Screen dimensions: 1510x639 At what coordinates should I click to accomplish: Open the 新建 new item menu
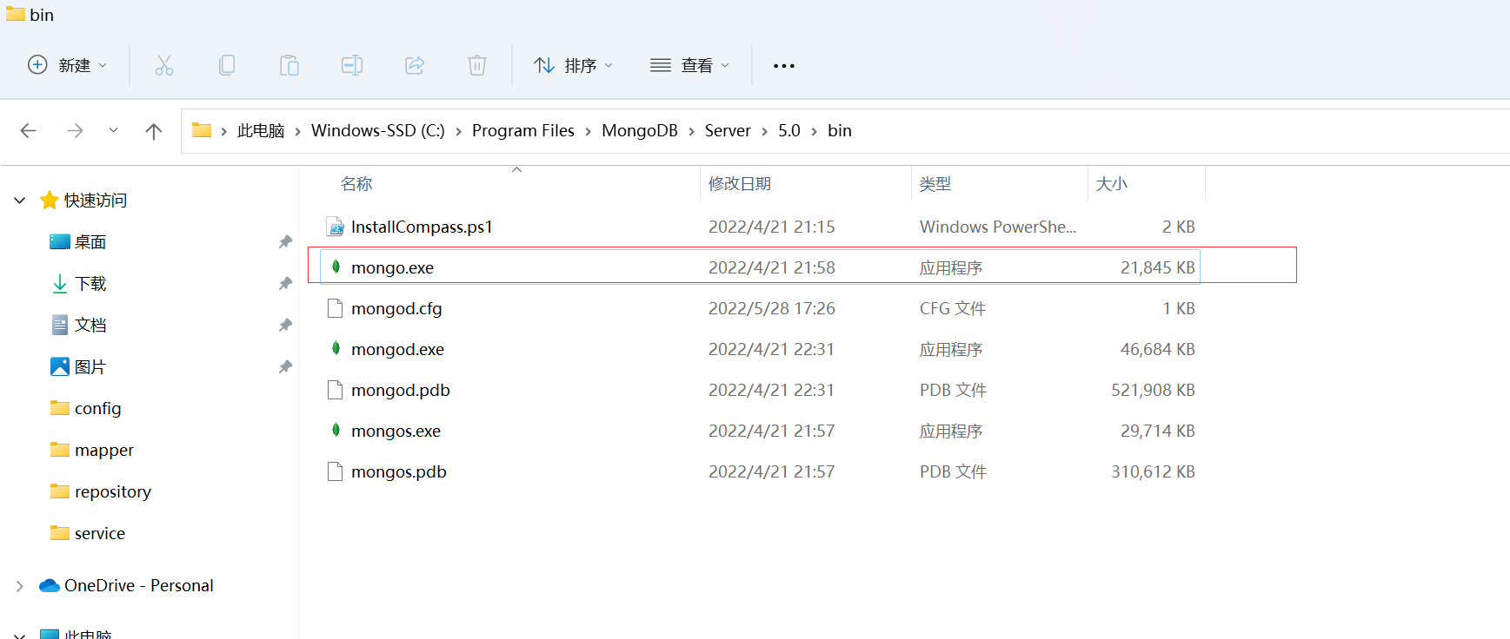pos(68,65)
